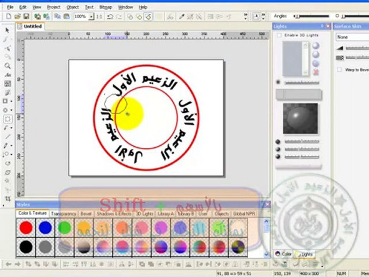The width and height of the screenshot is (369, 277).
Task: Open the zoom percentage dropdown
Action: coord(91,17)
